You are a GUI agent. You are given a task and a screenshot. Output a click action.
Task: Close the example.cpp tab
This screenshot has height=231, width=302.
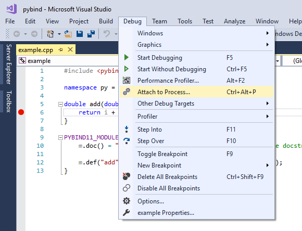70,49
